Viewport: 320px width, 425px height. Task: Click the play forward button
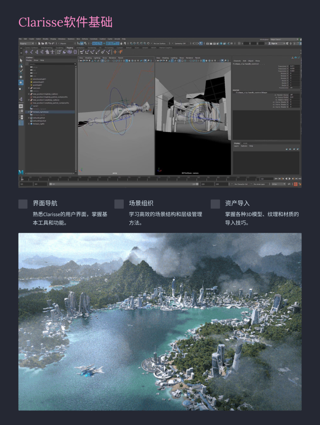point(290,178)
